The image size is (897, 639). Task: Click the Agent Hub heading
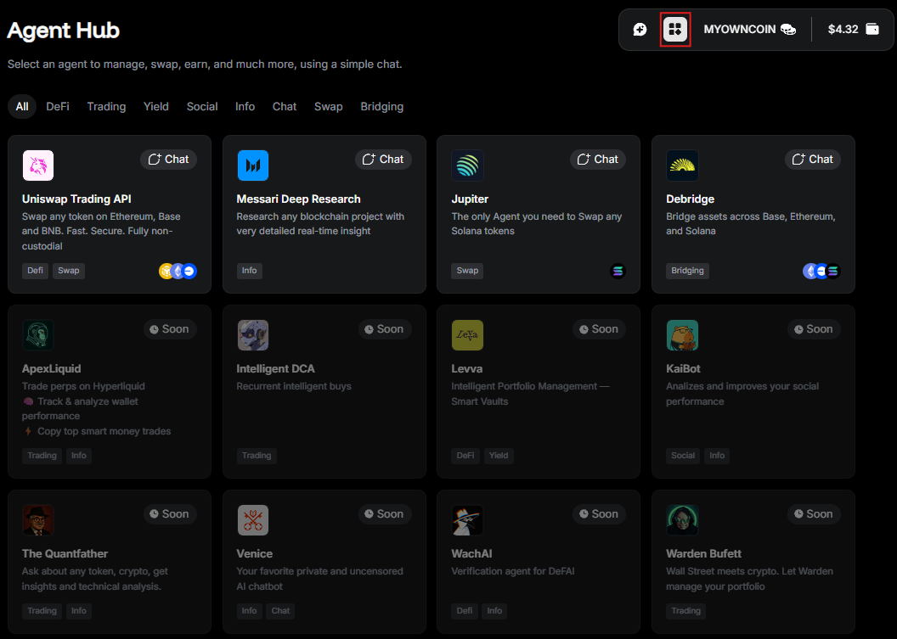63,31
